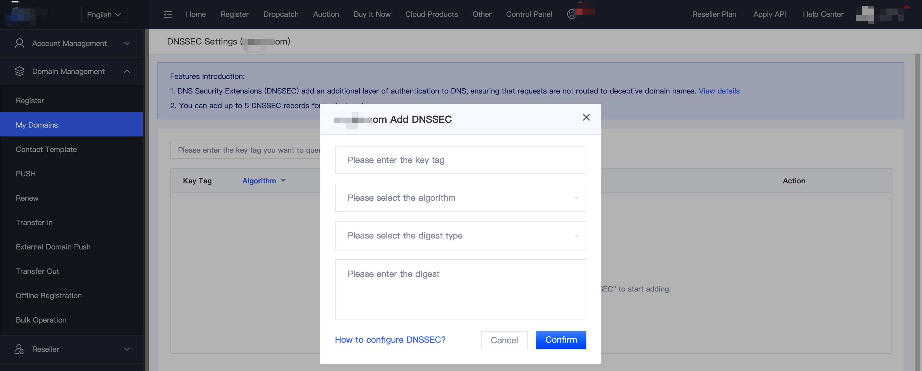Expand the Account Management section
This screenshot has width=922, height=371.
[127, 43]
